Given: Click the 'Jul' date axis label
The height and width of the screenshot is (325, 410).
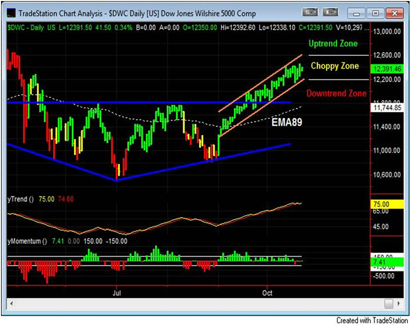Looking at the screenshot, I should (117, 293).
